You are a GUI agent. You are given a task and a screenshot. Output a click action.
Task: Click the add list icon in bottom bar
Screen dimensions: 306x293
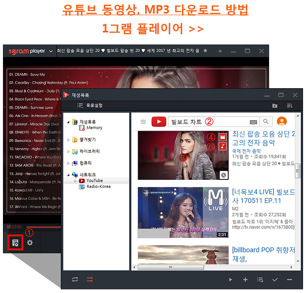[260, 280]
